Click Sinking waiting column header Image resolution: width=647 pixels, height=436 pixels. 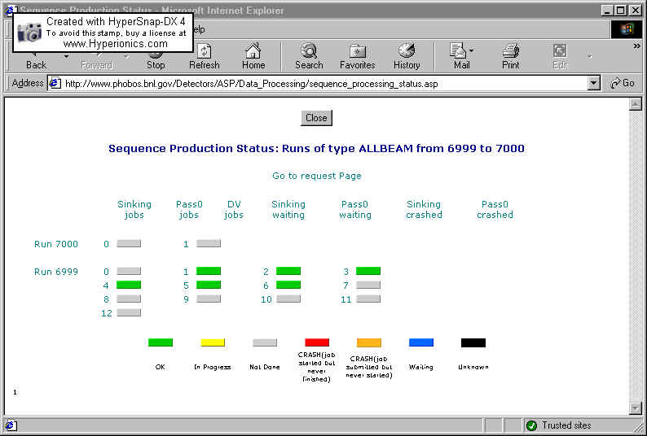click(288, 209)
